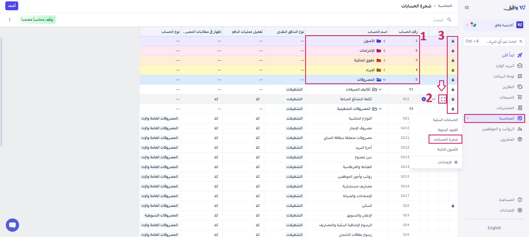Click the blue open folder icon of المصروفات
This screenshot has height=237, width=529.
[379, 80]
